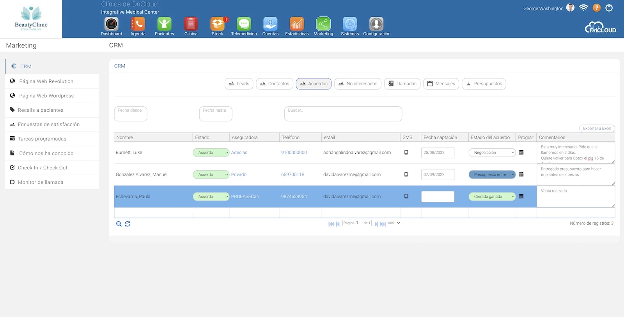Click the SMS phone icon for Gonzalez Alvarez

pyautogui.click(x=406, y=174)
